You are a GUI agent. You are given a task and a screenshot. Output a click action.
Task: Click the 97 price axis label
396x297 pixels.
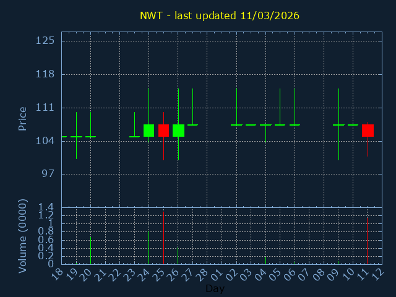pos(48,174)
